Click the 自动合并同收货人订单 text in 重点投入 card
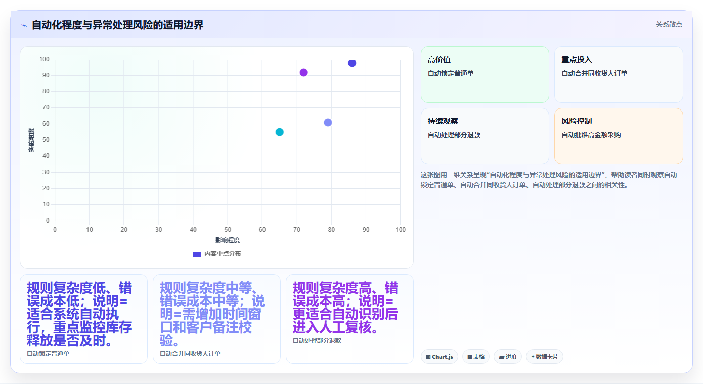Screen dimensions: 703x384 click(595, 73)
